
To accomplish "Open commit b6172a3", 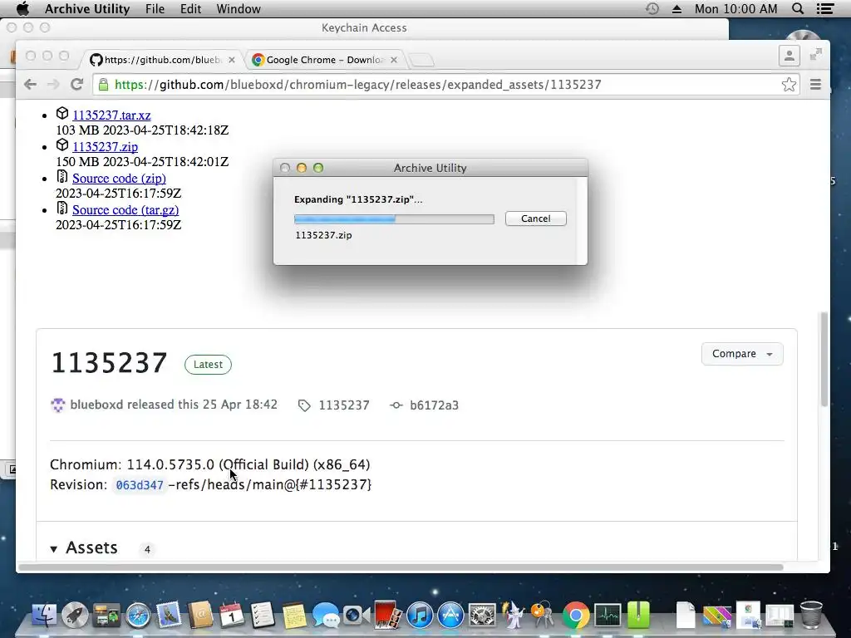I will pyautogui.click(x=434, y=405).
